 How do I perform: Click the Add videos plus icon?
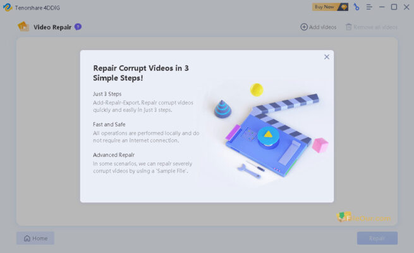(x=304, y=27)
